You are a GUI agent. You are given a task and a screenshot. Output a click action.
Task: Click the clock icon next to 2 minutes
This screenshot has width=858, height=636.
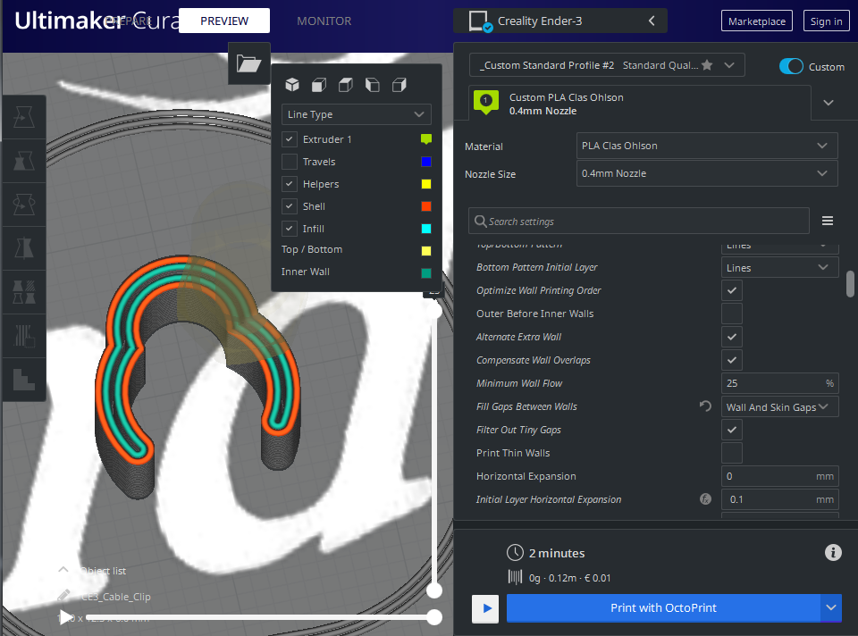[515, 552]
